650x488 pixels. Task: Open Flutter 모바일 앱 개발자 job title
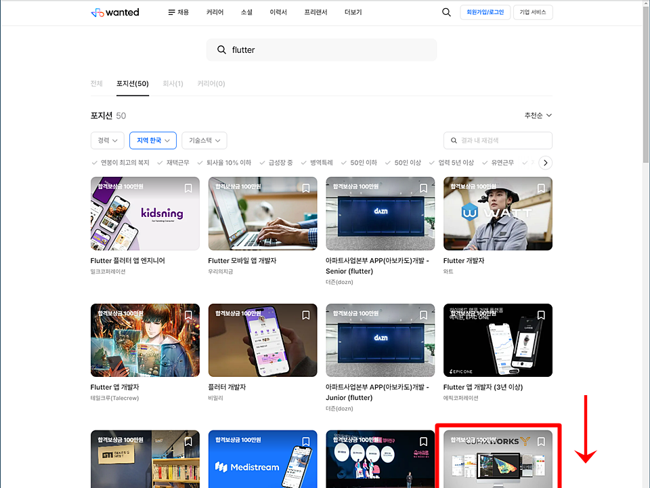click(242, 260)
